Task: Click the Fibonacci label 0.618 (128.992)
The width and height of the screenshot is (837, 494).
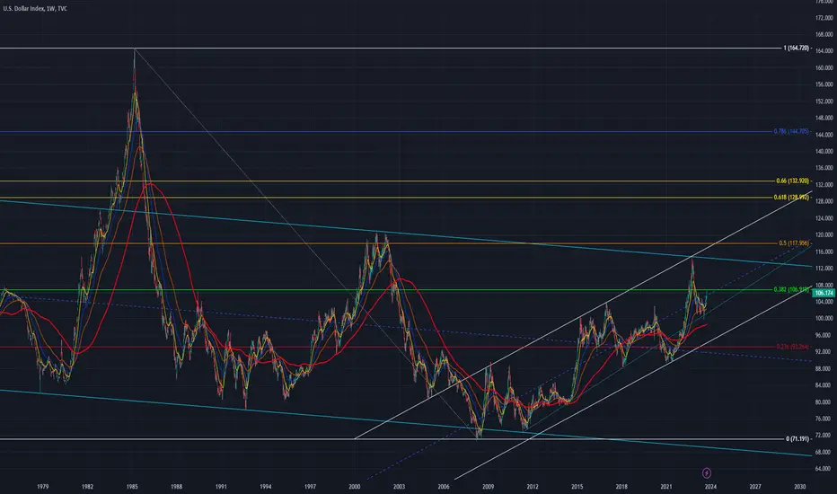Action: coord(791,198)
